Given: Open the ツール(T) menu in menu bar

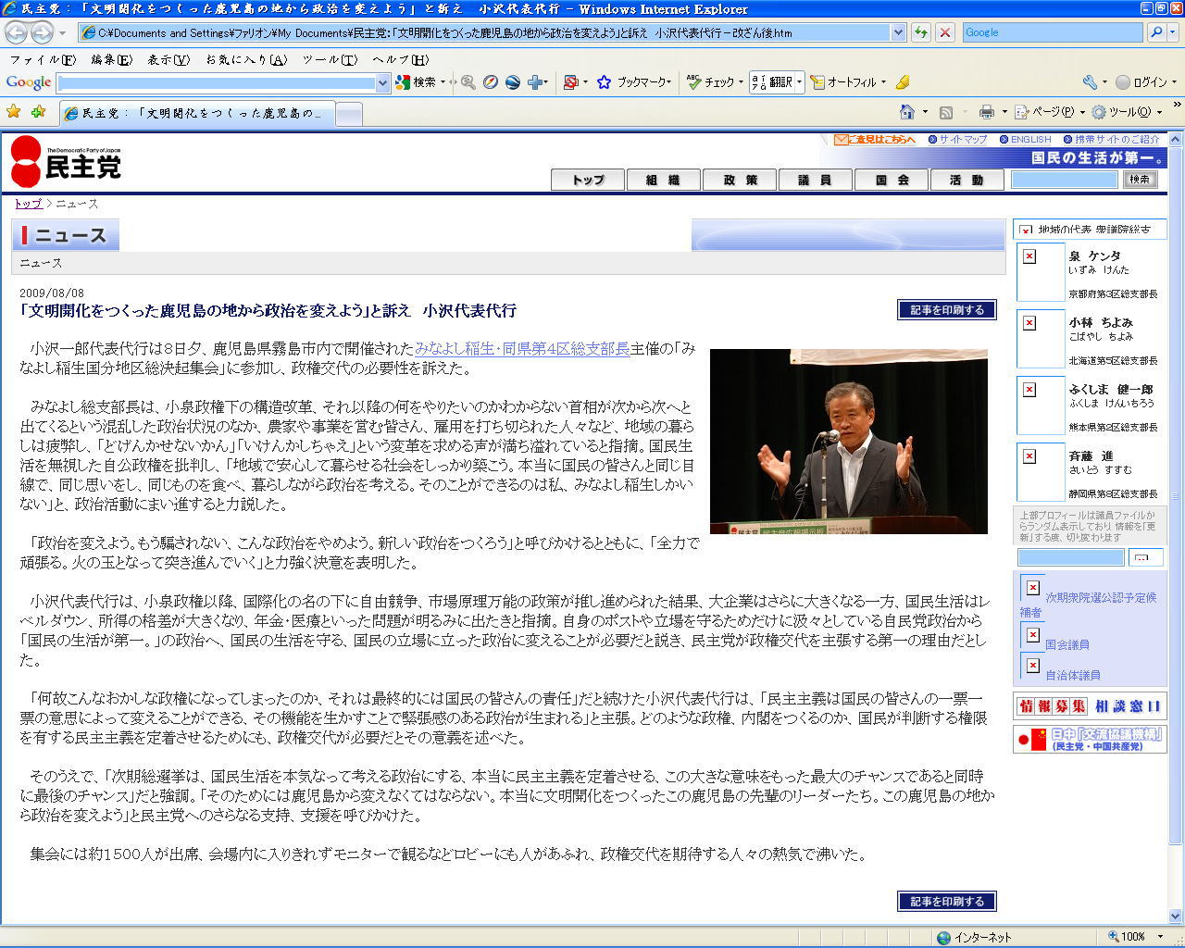Looking at the screenshot, I should [330, 59].
